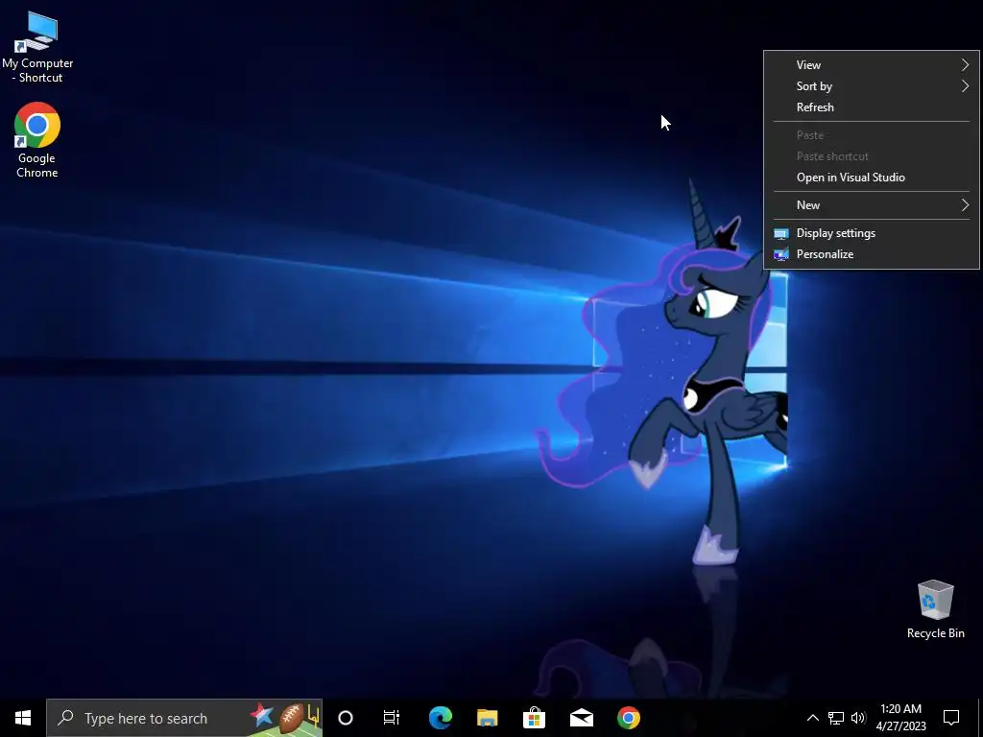This screenshot has width=983, height=737.
Task: Open Task View from taskbar
Action: [x=392, y=718]
